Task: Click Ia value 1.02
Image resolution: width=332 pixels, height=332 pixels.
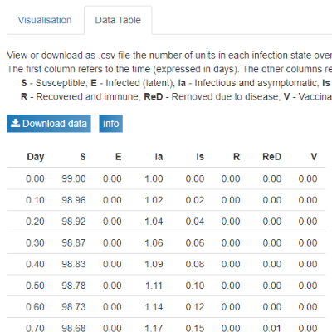Action: pyautogui.click(x=154, y=200)
